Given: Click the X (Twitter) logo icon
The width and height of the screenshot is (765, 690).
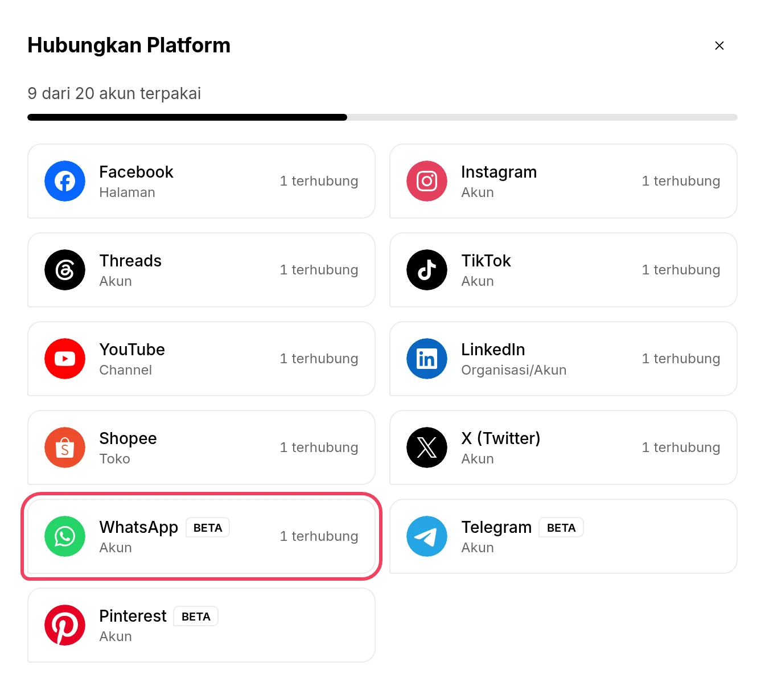Looking at the screenshot, I should point(427,447).
